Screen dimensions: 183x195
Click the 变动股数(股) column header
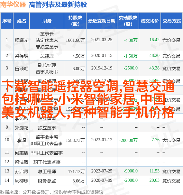128,21
